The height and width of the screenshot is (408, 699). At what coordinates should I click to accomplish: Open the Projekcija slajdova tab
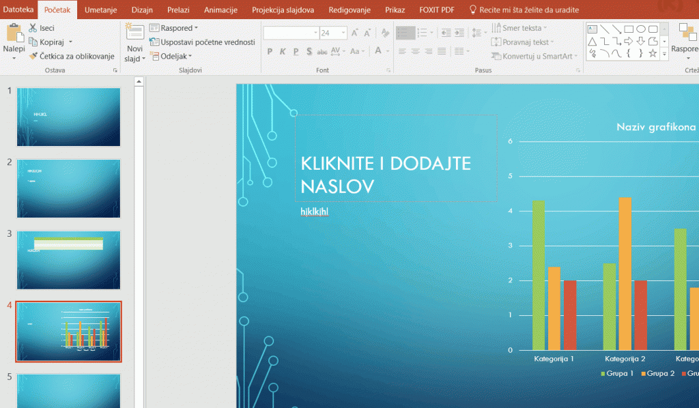tap(283, 10)
